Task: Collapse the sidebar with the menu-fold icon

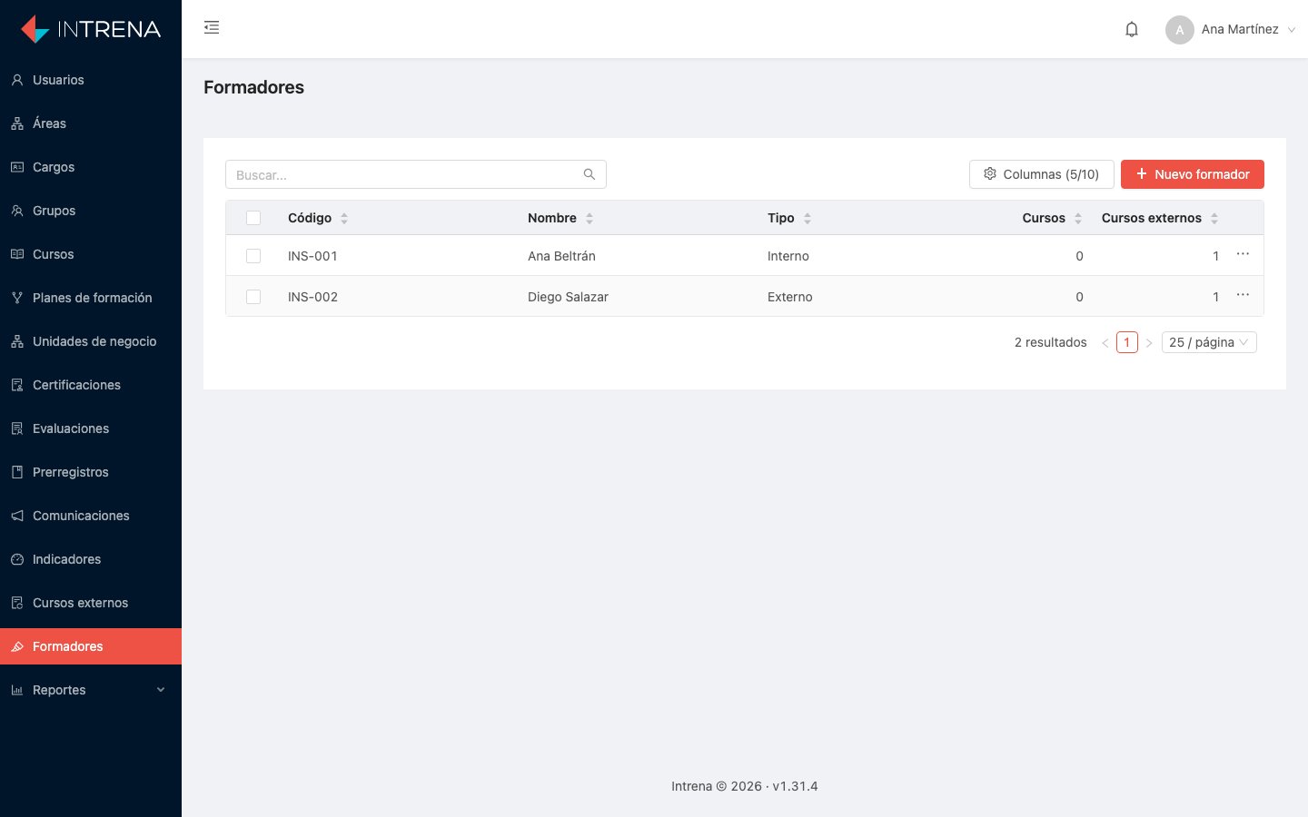Action: (x=212, y=27)
